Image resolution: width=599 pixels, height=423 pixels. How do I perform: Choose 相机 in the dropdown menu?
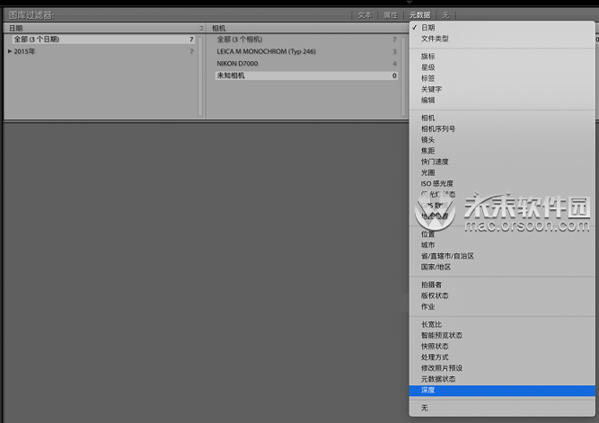502,118
